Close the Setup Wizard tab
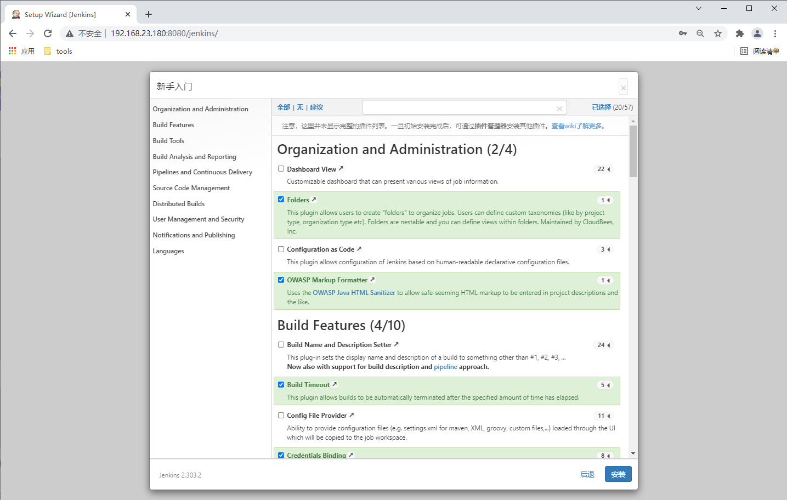Screen dimensions: 787x500 click(128, 14)
